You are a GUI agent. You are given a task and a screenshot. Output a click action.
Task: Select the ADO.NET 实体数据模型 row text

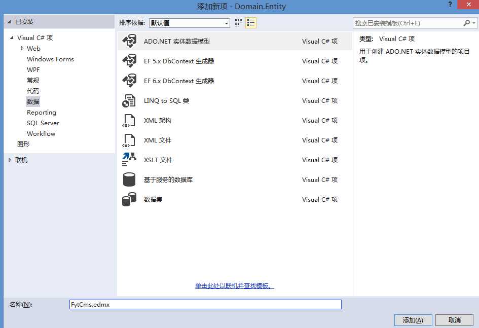point(177,41)
